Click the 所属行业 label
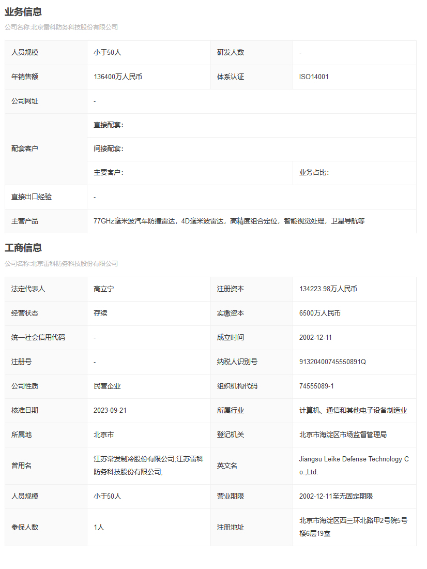427x569 pixels. tap(231, 411)
